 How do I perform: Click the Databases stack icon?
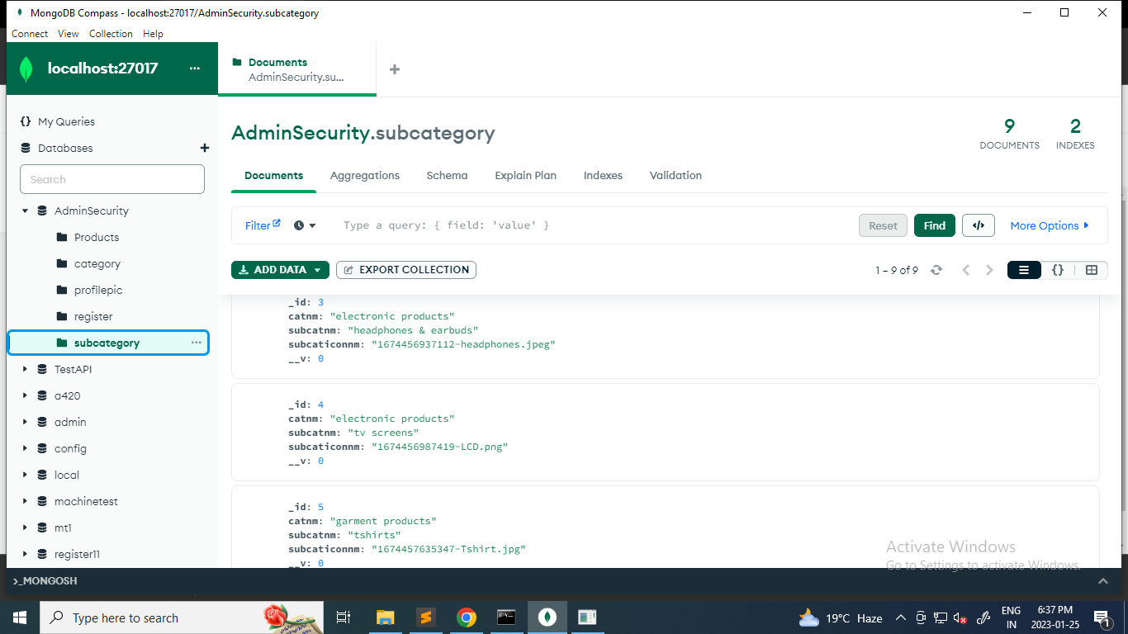pyautogui.click(x=26, y=148)
